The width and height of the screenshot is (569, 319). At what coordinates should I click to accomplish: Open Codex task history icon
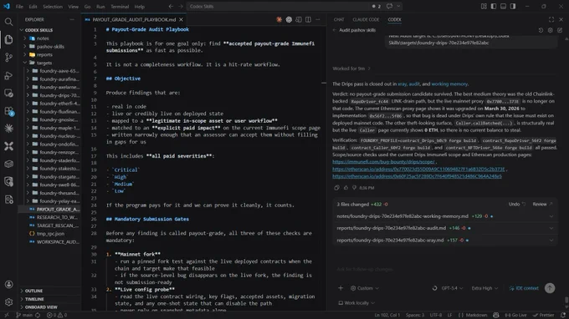pyautogui.click(x=541, y=30)
